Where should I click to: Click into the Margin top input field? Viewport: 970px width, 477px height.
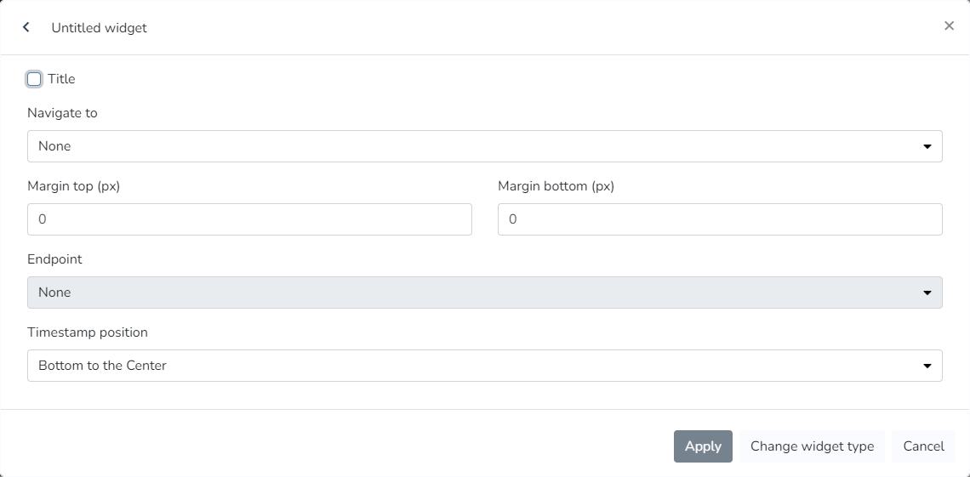coord(249,219)
